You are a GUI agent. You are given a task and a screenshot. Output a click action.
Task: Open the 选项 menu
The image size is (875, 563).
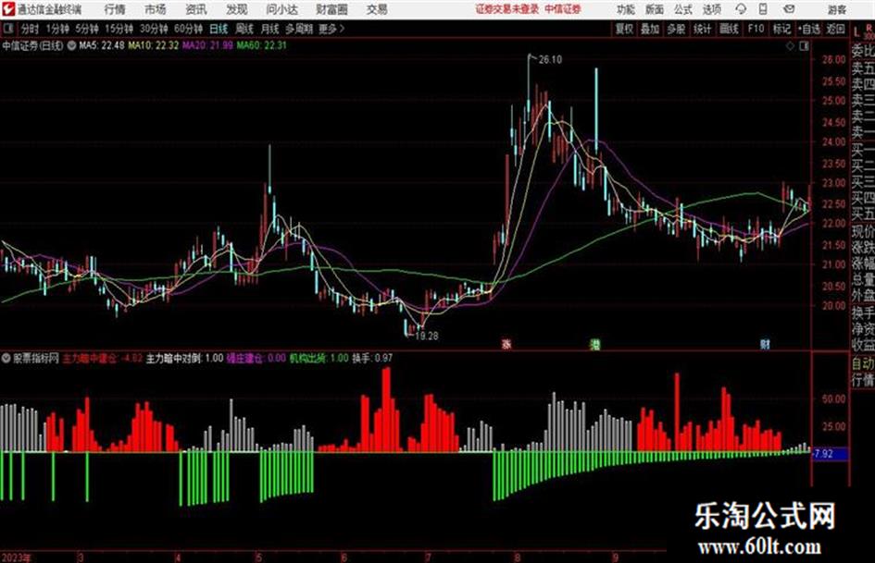[711, 9]
